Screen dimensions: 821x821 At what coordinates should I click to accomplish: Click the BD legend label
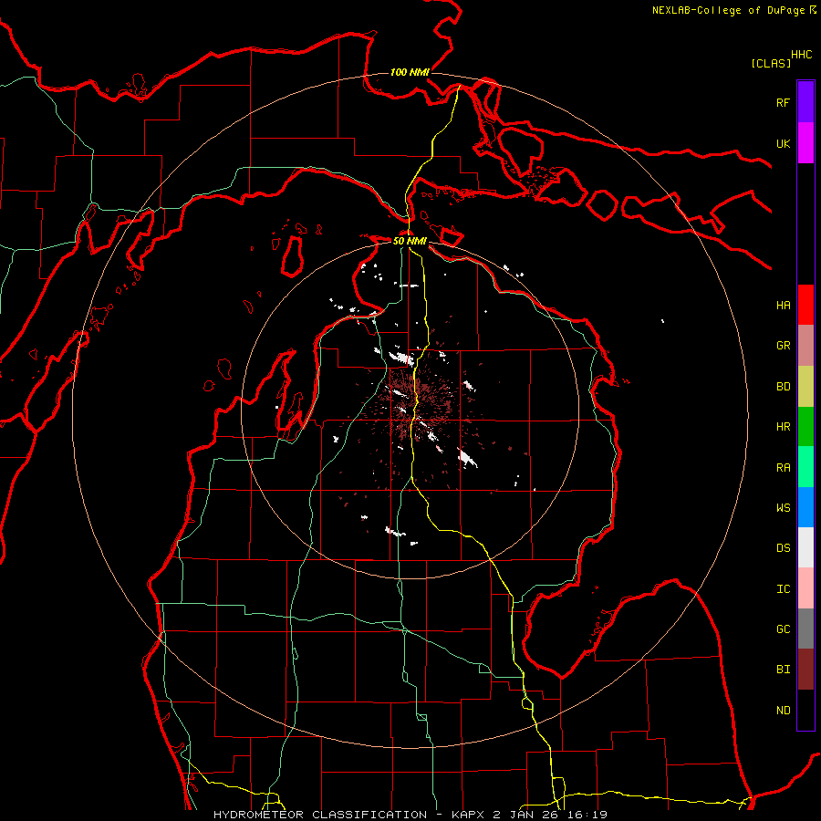click(x=783, y=387)
